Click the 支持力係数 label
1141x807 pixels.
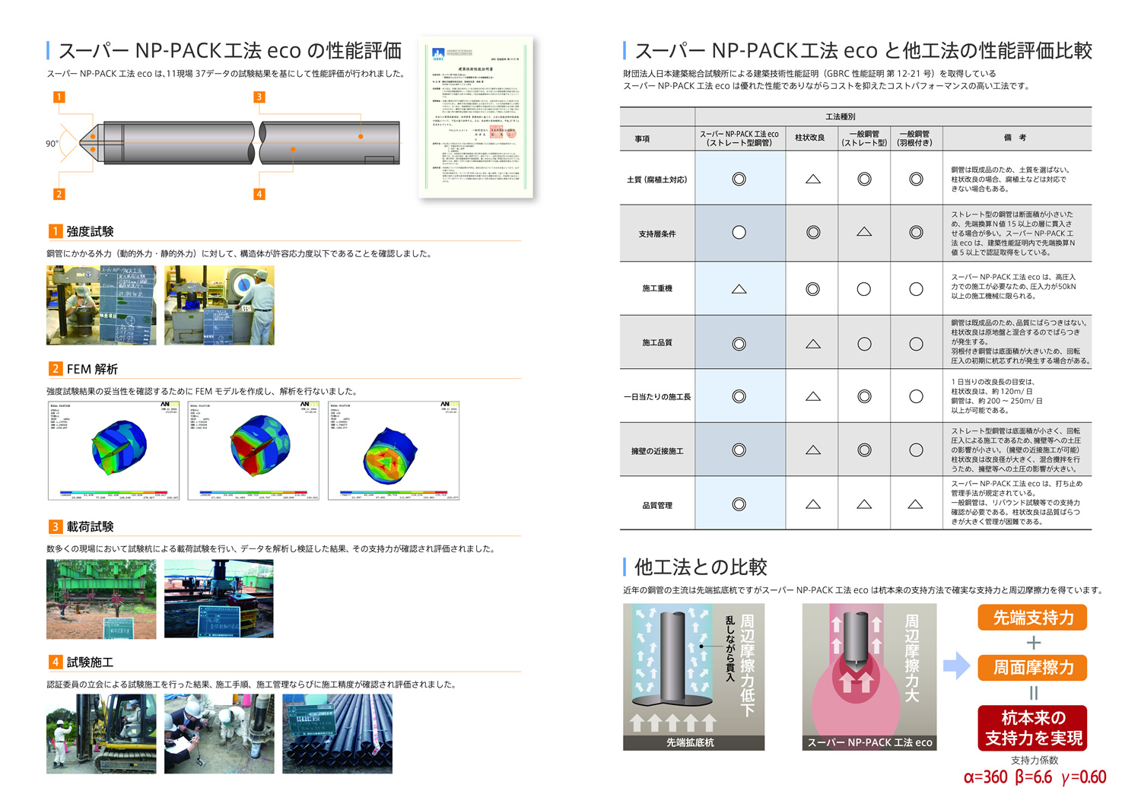pyautogui.click(x=1034, y=760)
